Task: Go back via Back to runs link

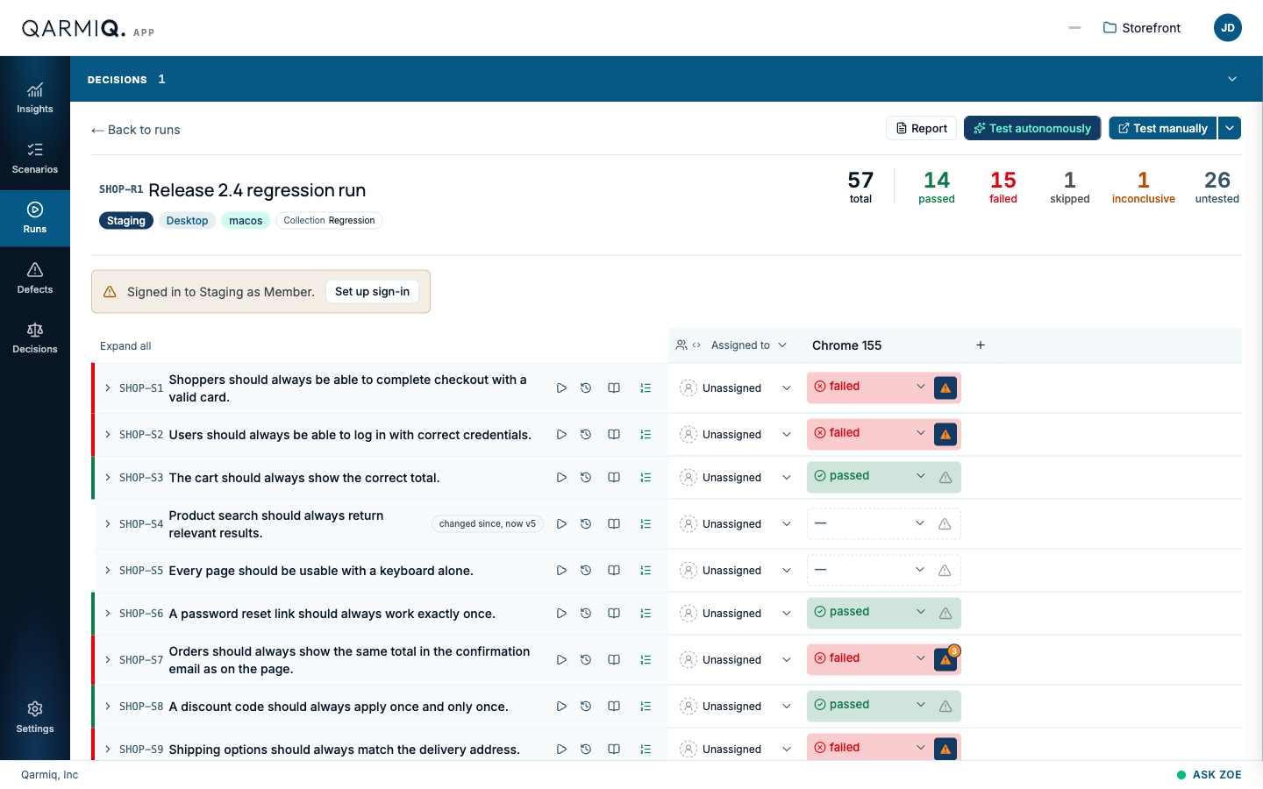Action: pyautogui.click(x=136, y=130)
